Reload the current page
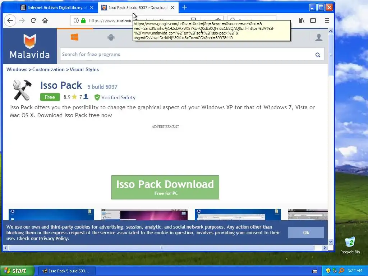The width and height of the screenshot is (368, 276). coord(33,20)
